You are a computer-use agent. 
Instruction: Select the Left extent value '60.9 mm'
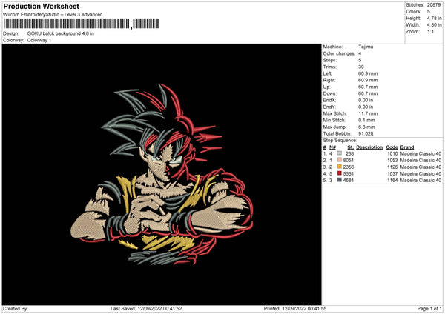coord(368,73)
